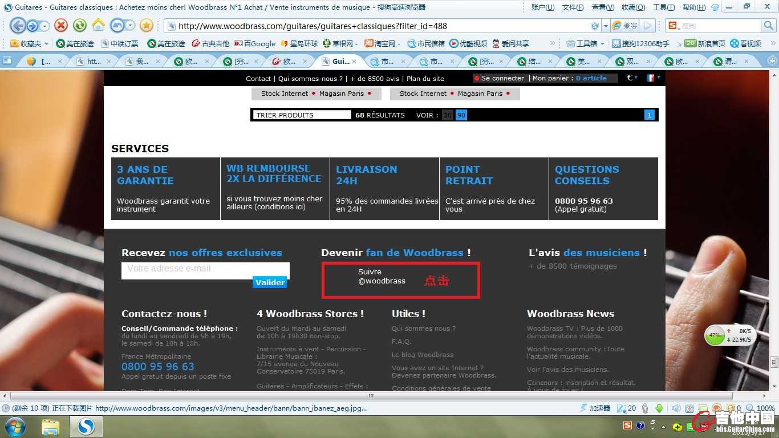Click the Sogou browser taskbar icon
The width and height of the screenshot is (779, 438).
pos(86,427)
